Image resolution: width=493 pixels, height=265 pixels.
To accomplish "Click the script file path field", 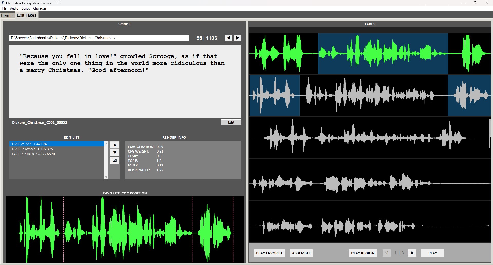I will pos(99,38).
